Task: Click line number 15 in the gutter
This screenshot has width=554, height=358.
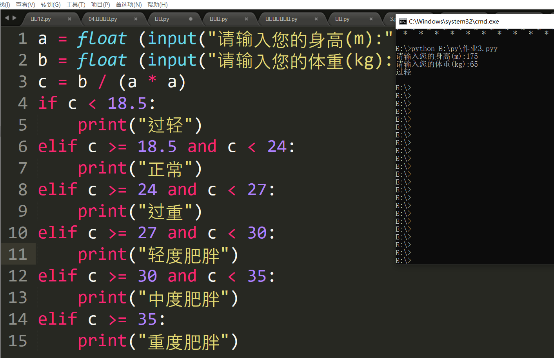Action: (18, 341)
